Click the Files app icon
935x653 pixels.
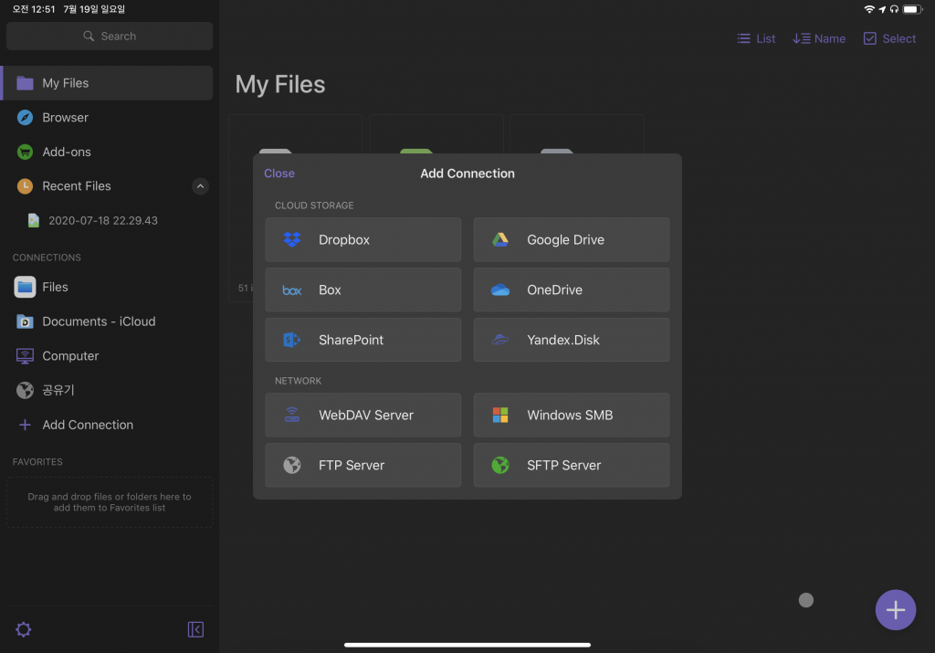(25, 288)
